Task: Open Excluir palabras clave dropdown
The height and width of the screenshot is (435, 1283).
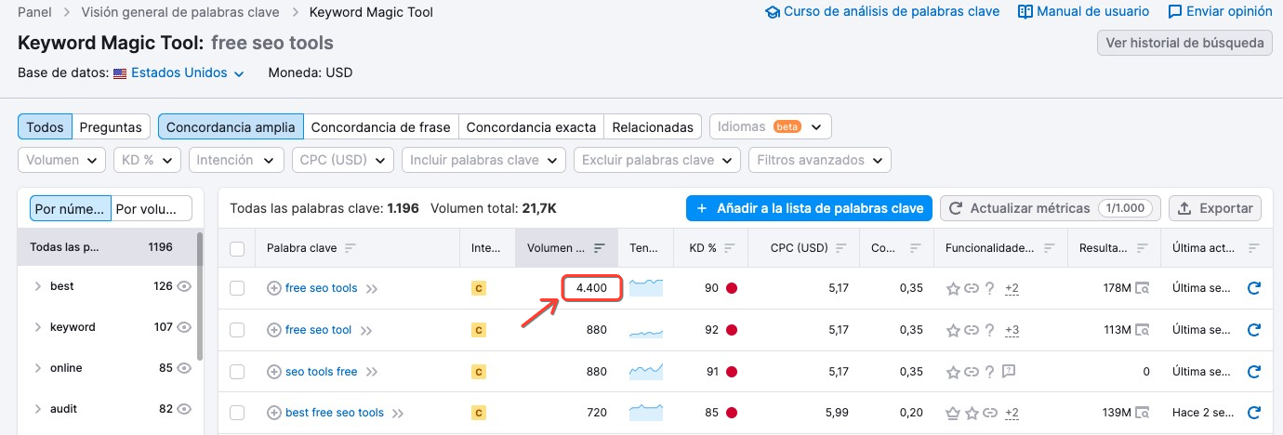Action: (657, 160)
